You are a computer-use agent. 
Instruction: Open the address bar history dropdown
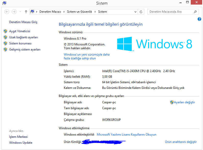[135, 12]
